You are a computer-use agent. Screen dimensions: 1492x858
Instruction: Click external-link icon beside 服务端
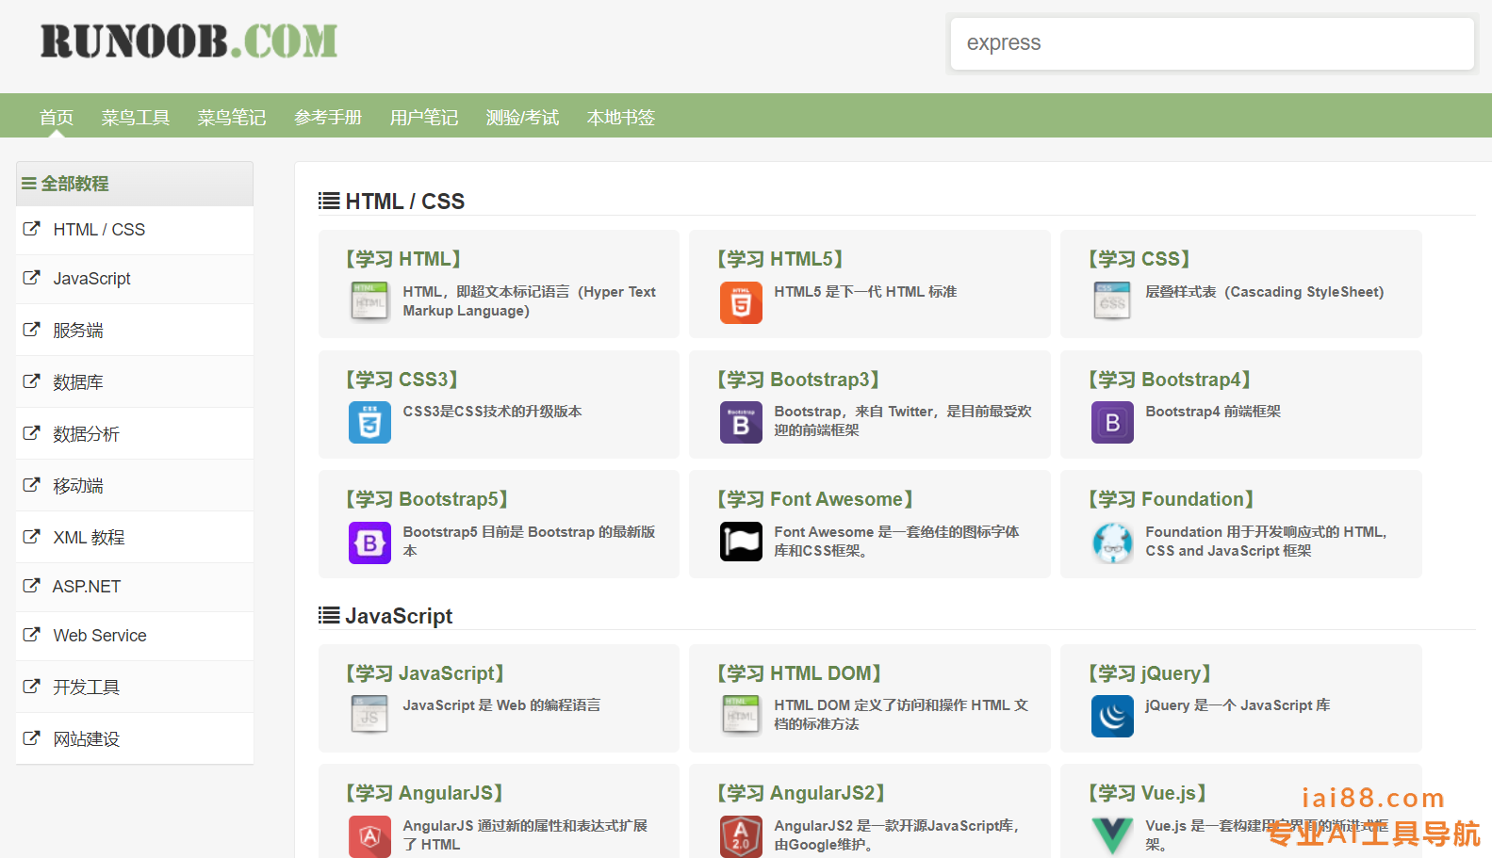[x=32, y=330]
